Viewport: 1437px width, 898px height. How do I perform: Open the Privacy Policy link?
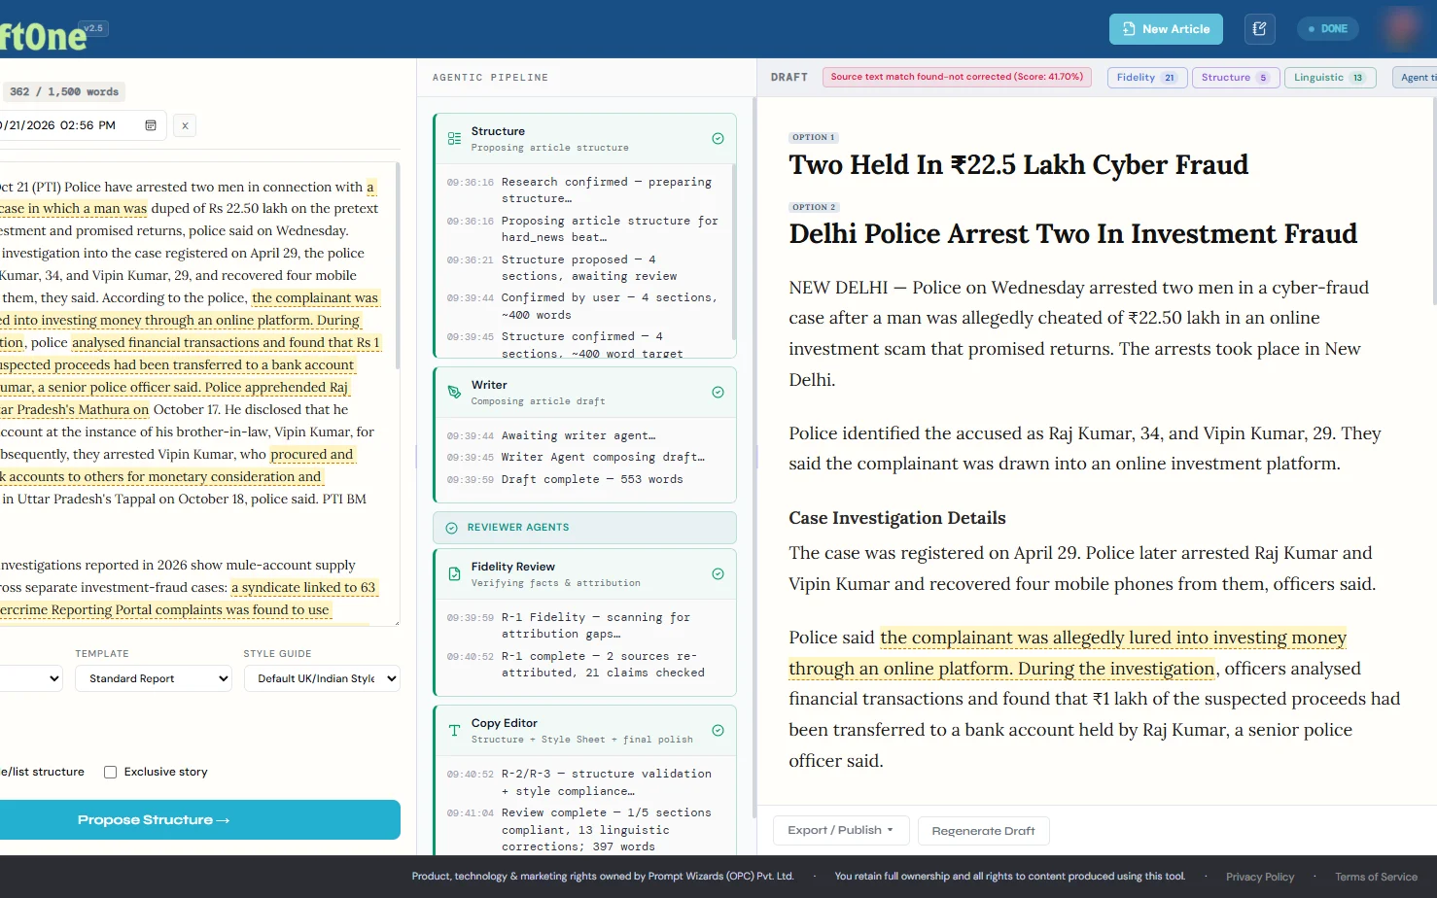[1260, 877]
